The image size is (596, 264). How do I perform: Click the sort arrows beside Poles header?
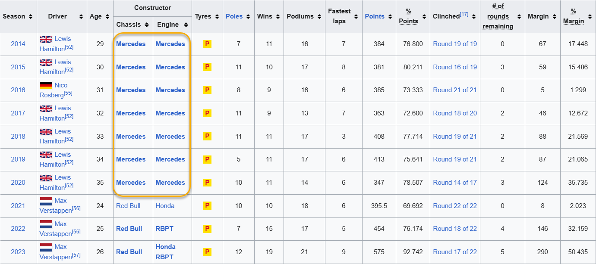(247, 16)
